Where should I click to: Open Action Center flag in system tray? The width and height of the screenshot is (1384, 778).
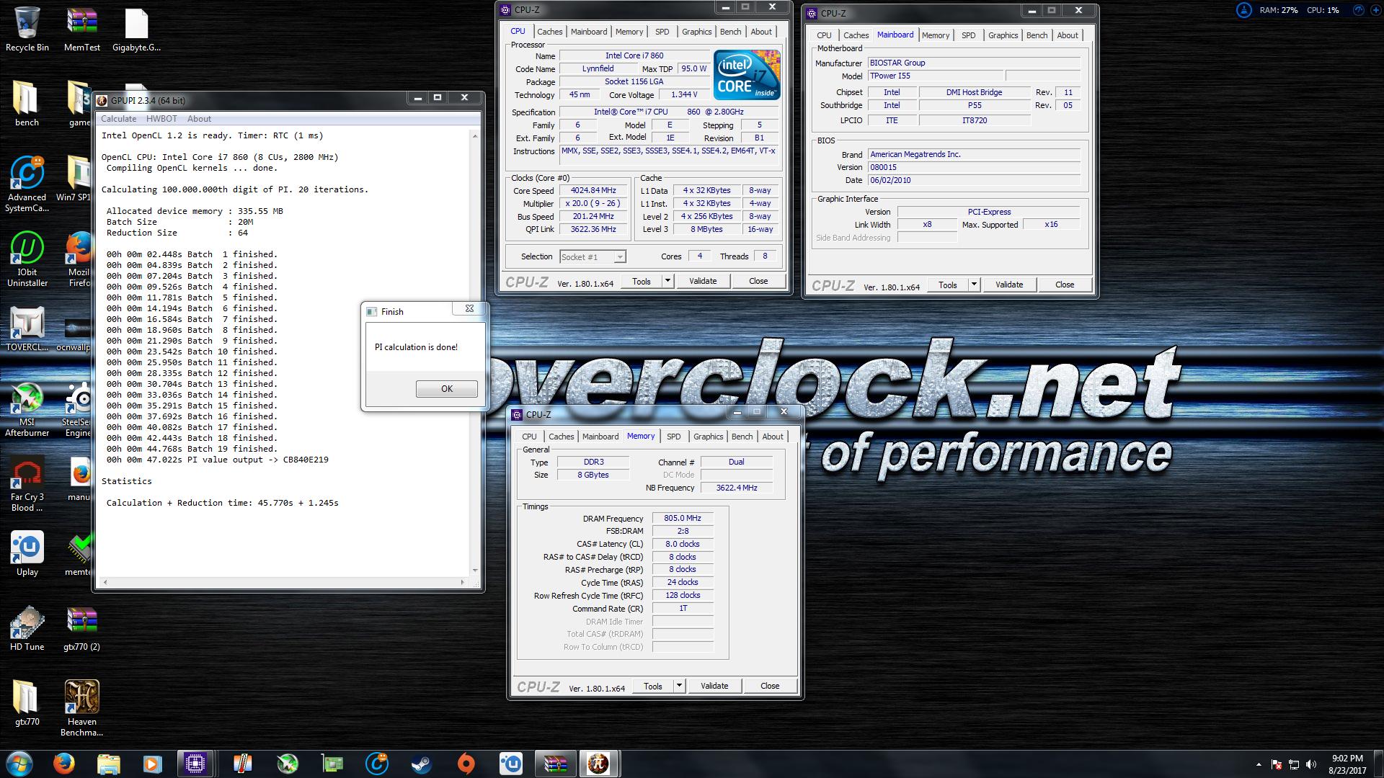1277,764
